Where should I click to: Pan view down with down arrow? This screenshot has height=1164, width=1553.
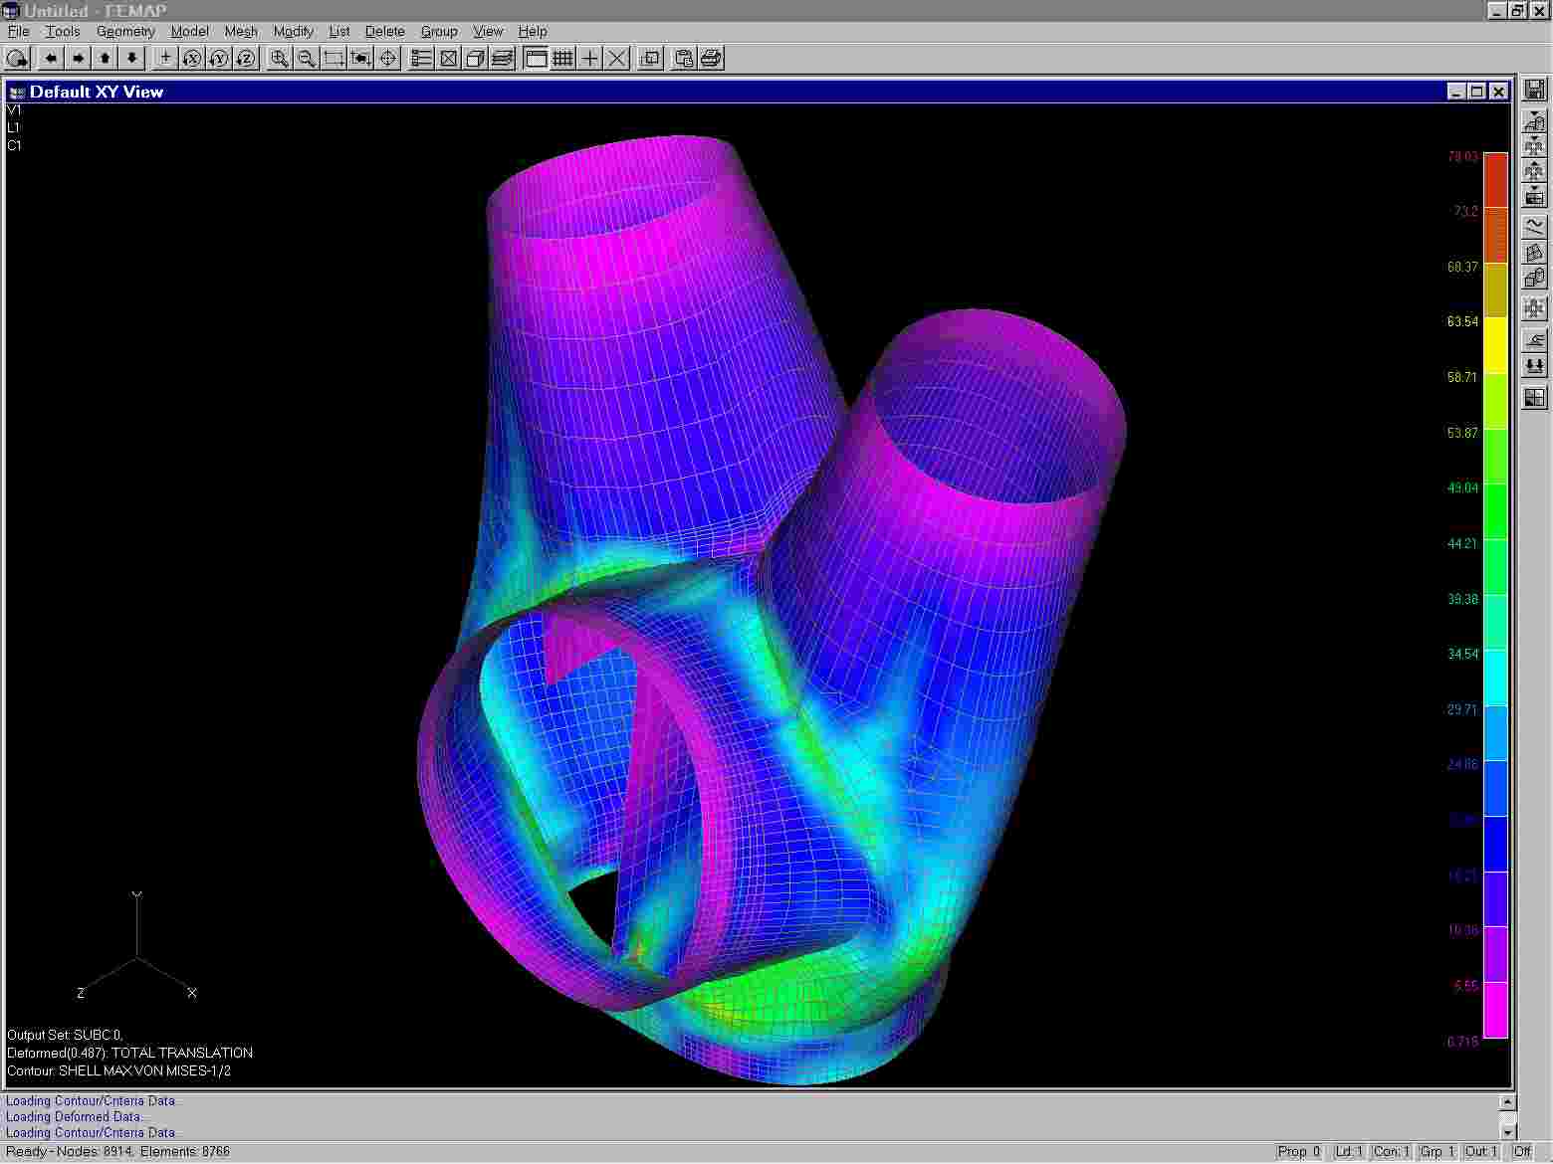tap(131, 58)
